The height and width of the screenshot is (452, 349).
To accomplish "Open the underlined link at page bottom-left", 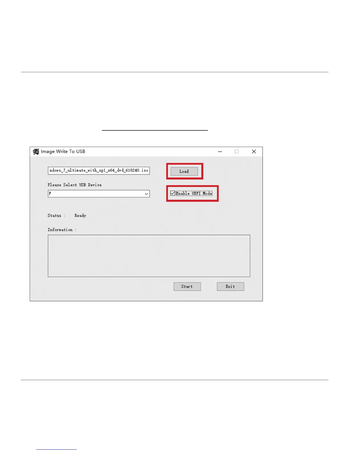I will [56, 449].
